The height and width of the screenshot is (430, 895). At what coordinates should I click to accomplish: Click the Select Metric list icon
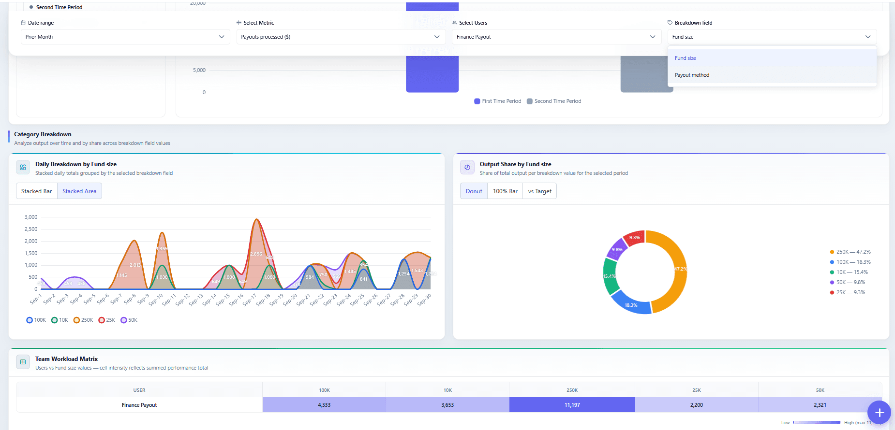239,23
